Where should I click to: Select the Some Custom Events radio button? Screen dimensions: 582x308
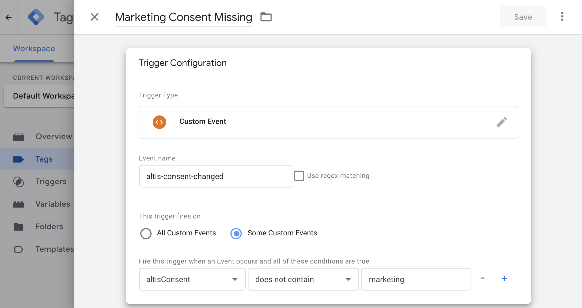[x=236, y=233]
